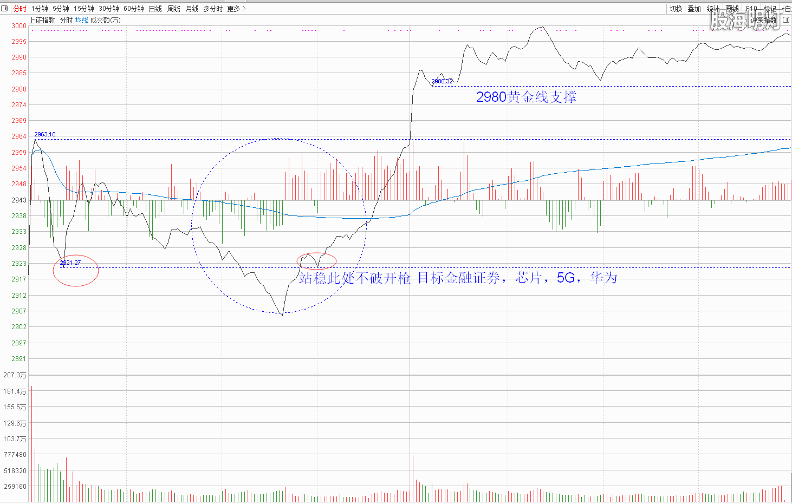Click the 3000 price axis label
This screenshot has height=504, width=792.
[x=19, y=25]
